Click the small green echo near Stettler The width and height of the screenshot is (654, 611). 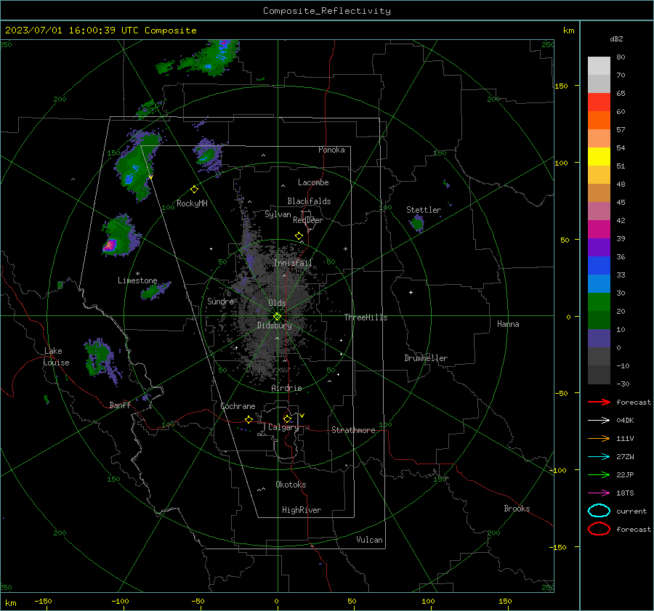point(416,224)
